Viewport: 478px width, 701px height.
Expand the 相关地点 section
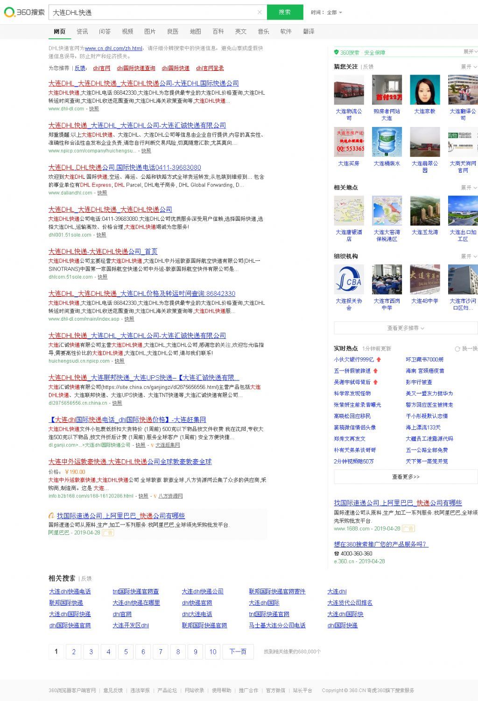[469, 188]
